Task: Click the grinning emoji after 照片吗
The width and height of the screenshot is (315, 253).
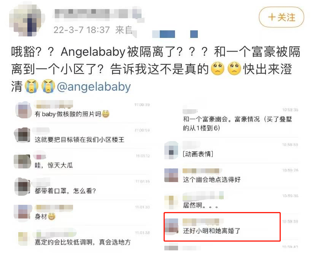Action: click(x=106, y=114)
